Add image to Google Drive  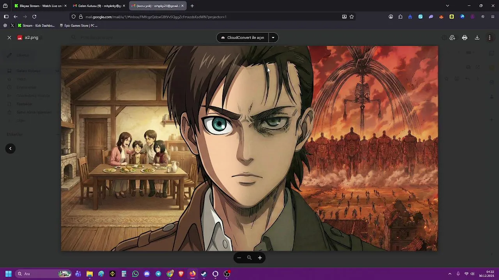pos(452,38)
